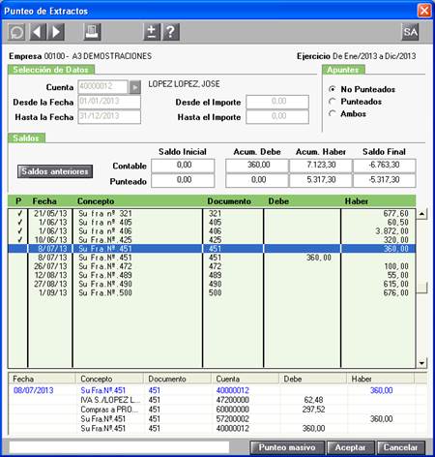Click Contable Acum. Haber value 7.123,30

[x=321, y=166]
